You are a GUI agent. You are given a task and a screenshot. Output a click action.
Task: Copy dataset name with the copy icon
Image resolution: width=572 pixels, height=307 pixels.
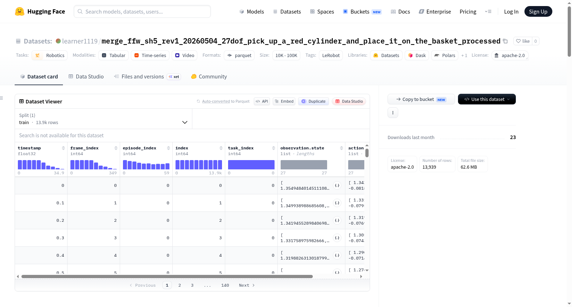pyautogui.click(x=505, y=41)
